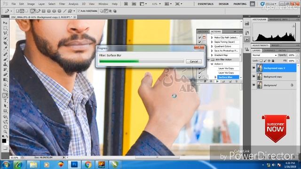Toggle checkmark for Sepia Toning action
Viewport: 301px width, 169px height.
pos(199,42)
